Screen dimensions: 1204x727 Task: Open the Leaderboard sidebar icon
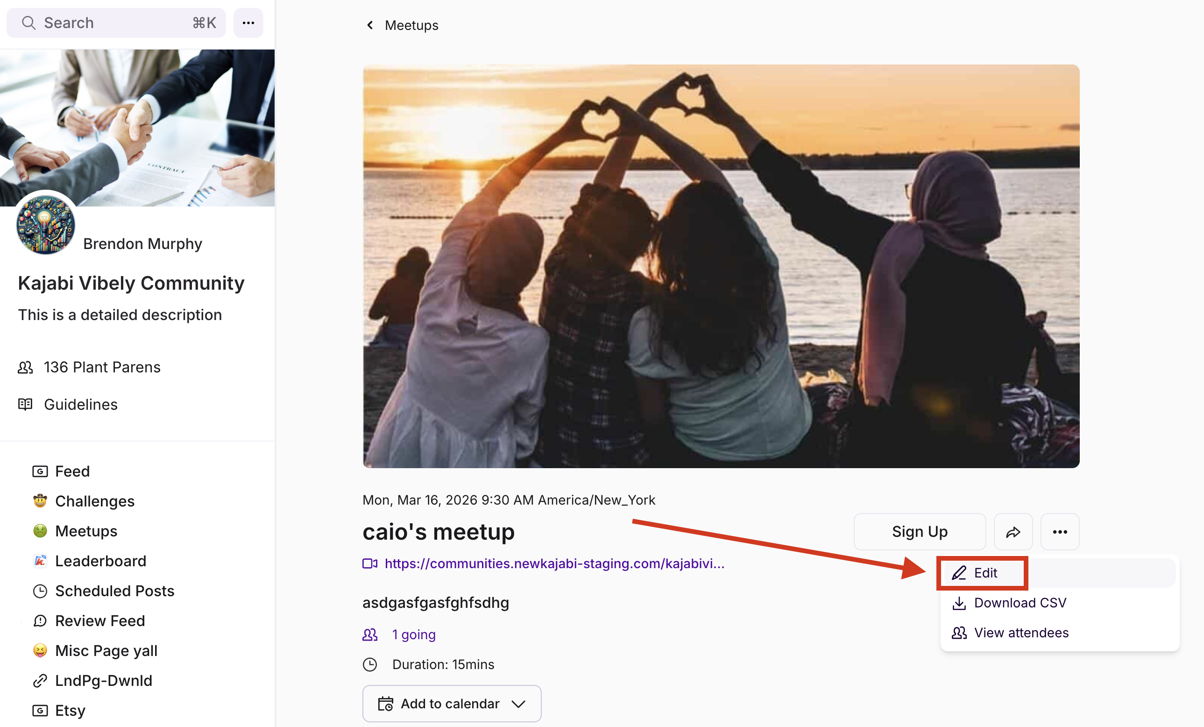(x=41, y=561)
